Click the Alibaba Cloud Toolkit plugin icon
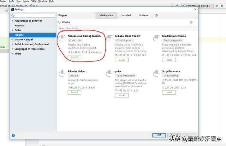This screenshot has height=146, width=226. click(x=109, y=38)
